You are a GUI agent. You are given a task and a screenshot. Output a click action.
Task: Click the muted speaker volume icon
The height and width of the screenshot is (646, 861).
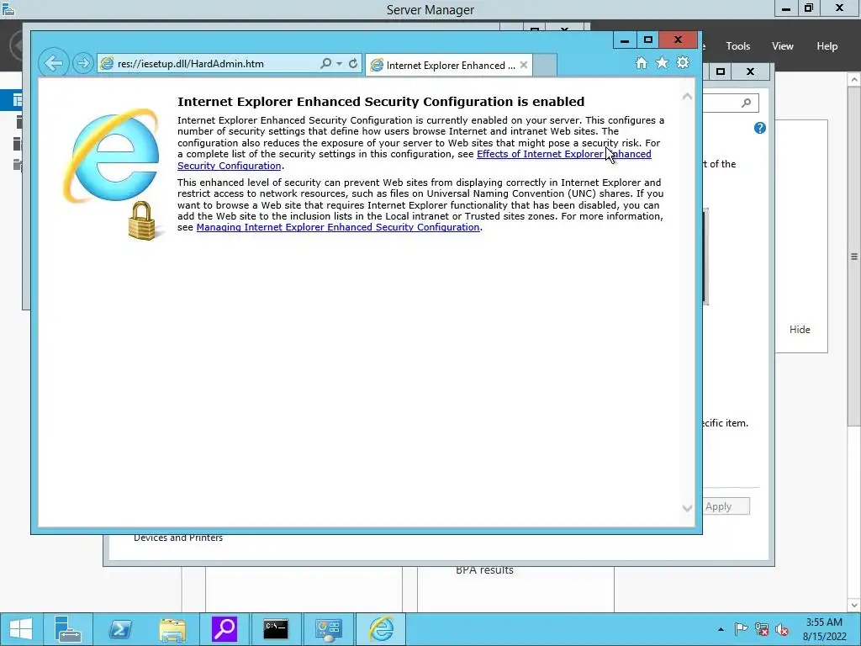pos(782,629)
